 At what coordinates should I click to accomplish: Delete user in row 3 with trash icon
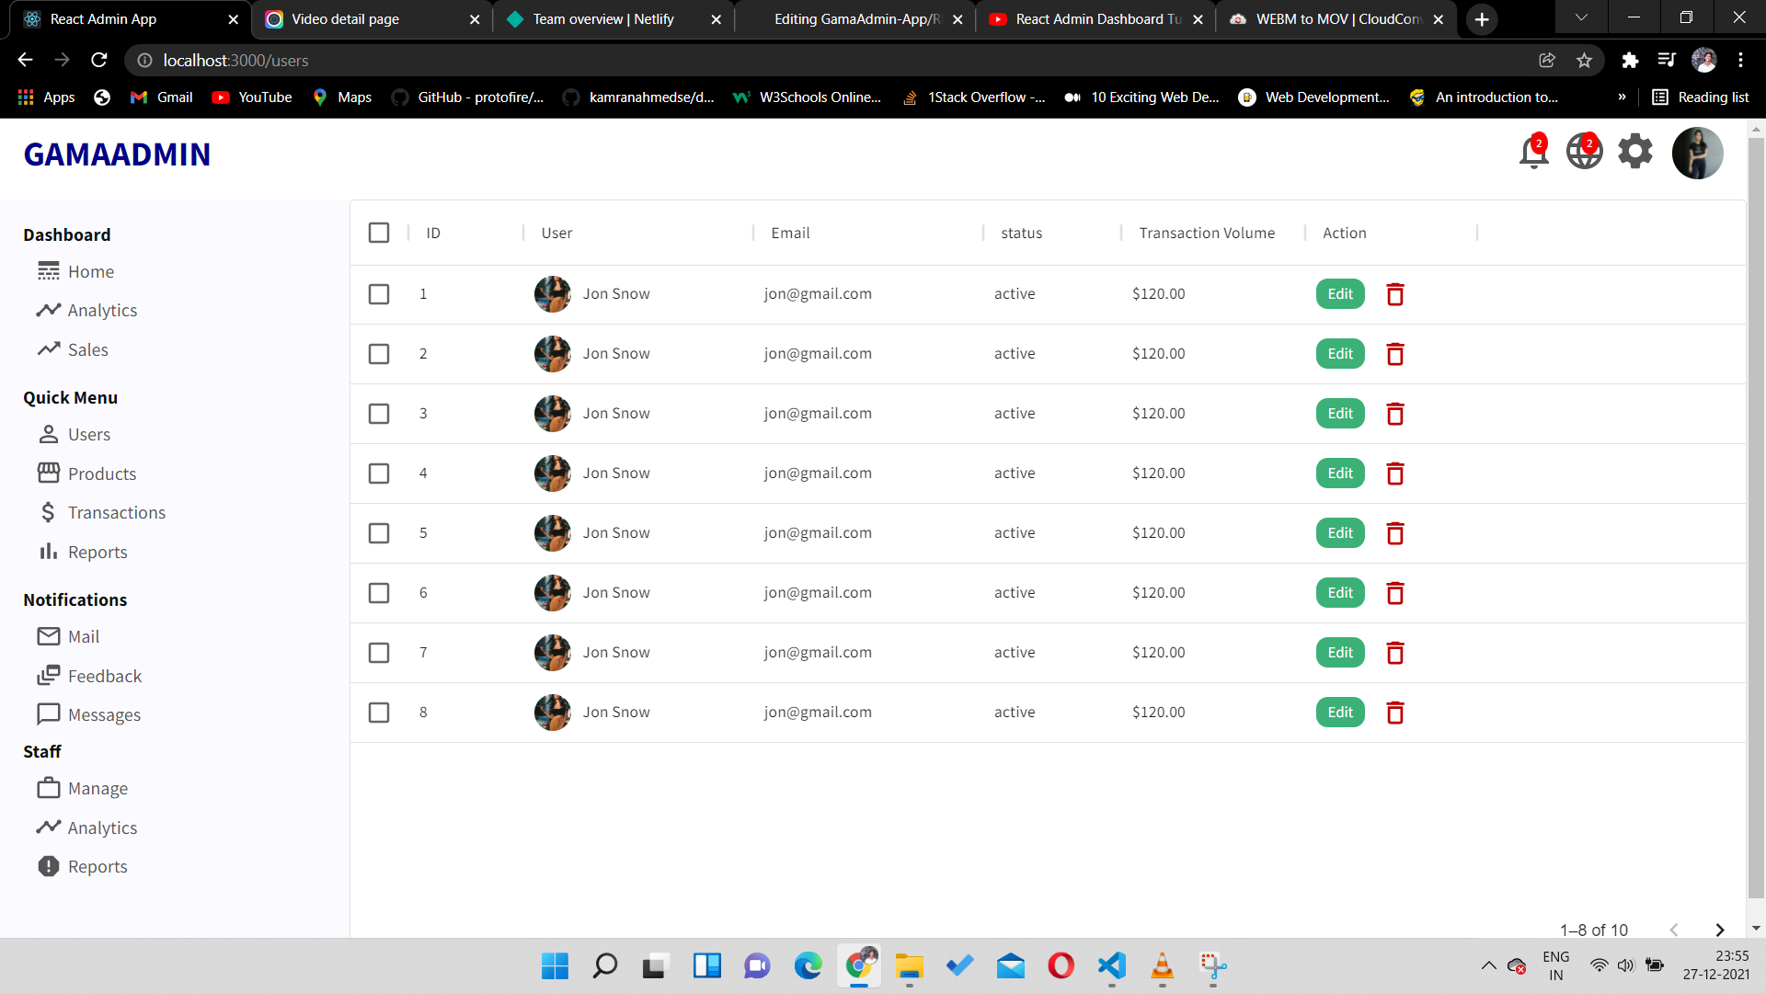[x=1394, y=414]
